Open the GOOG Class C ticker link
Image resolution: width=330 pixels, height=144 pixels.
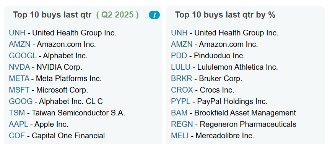pyautogui.click(x=21, y=101)
